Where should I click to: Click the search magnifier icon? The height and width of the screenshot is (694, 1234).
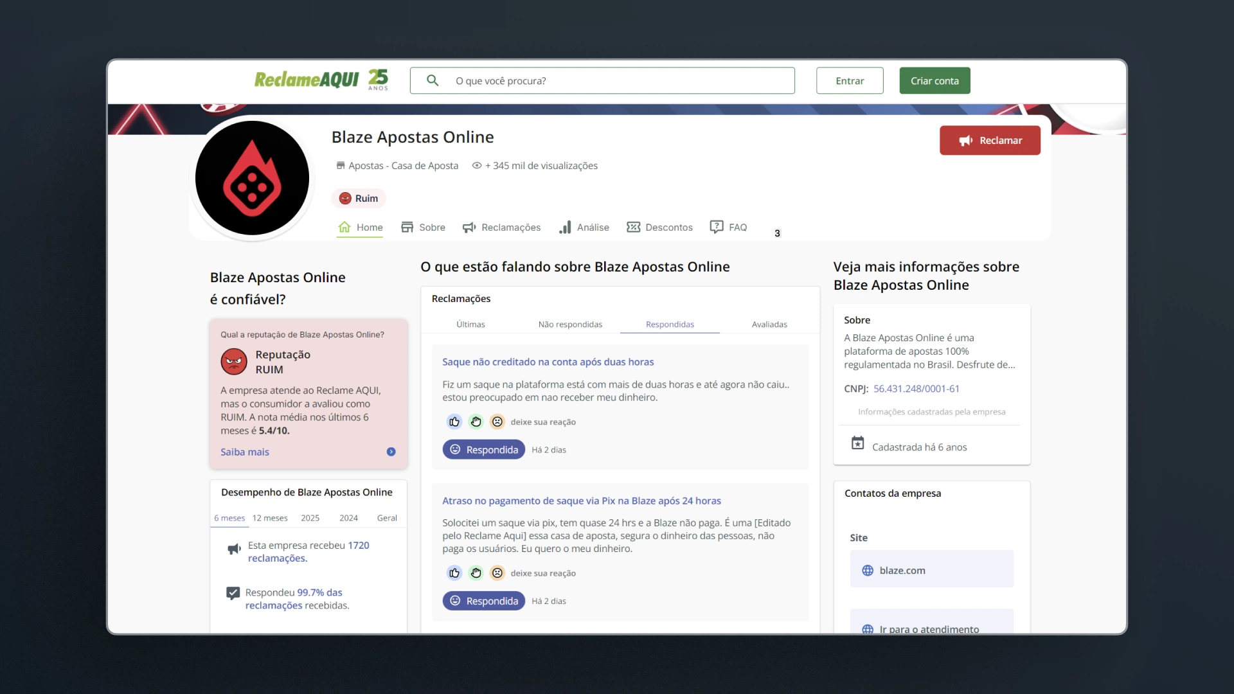[x=433, y=80]
